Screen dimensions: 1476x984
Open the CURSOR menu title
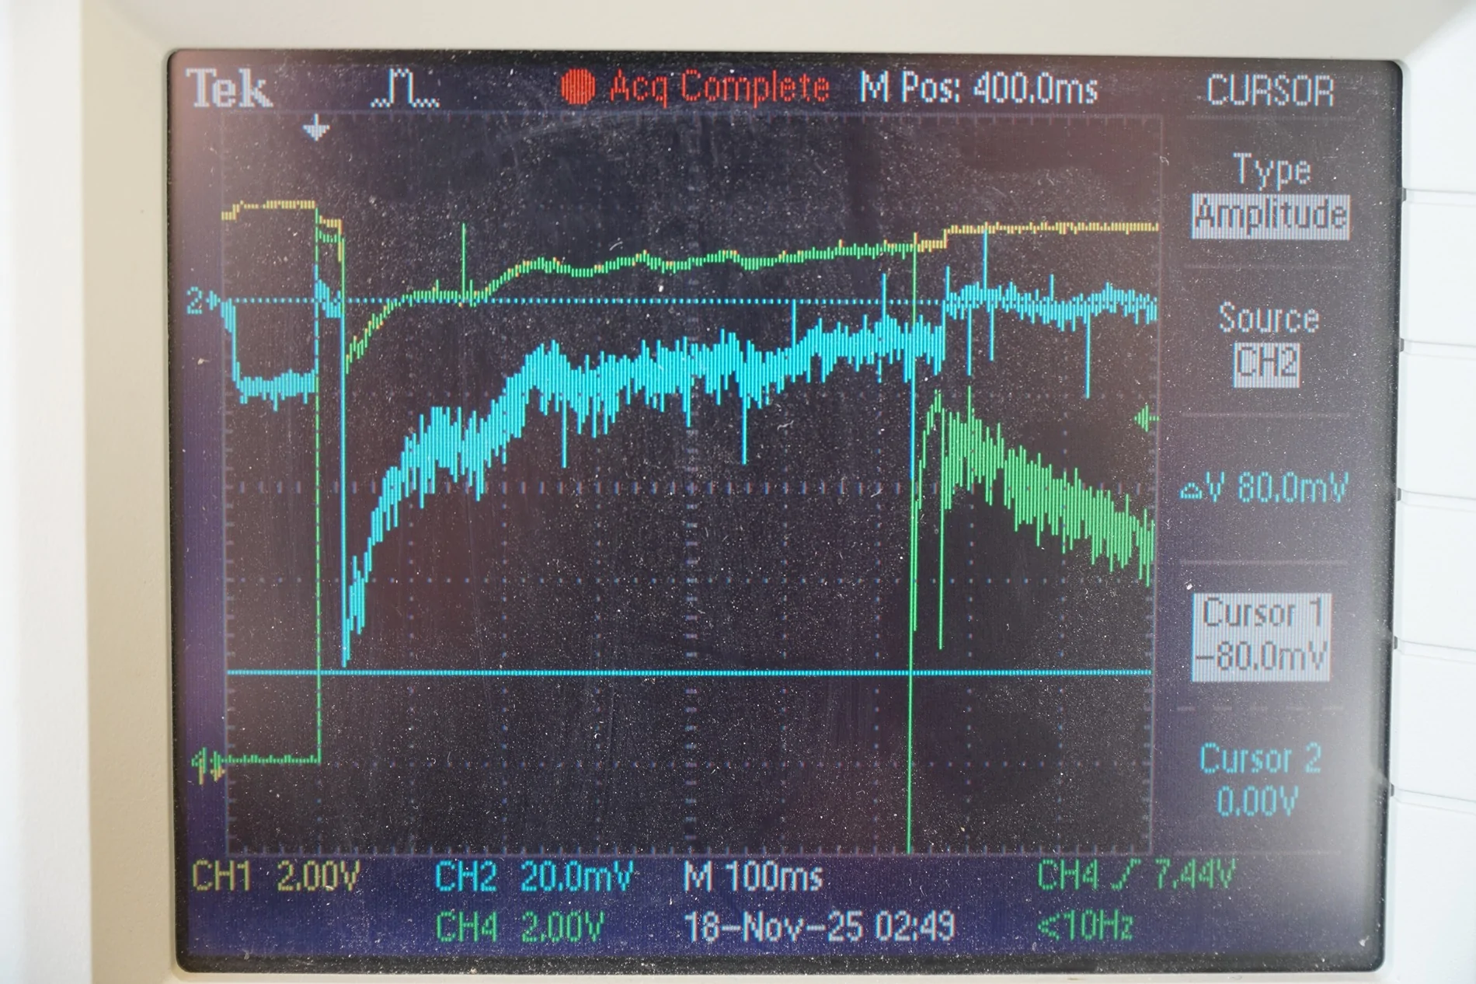pos(1269,92)
